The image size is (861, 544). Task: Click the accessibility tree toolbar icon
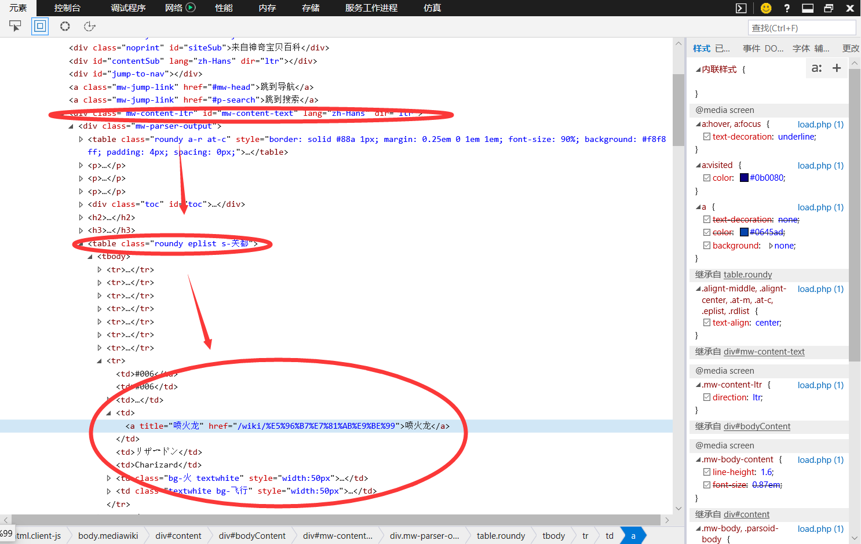[x=89, y=26]
